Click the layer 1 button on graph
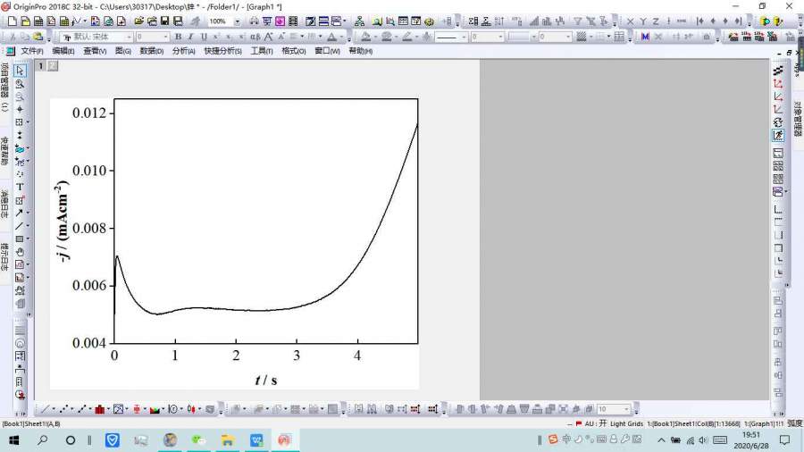Image resolution: width=804 pixels, height=452 pixels. tap(41, 65)
